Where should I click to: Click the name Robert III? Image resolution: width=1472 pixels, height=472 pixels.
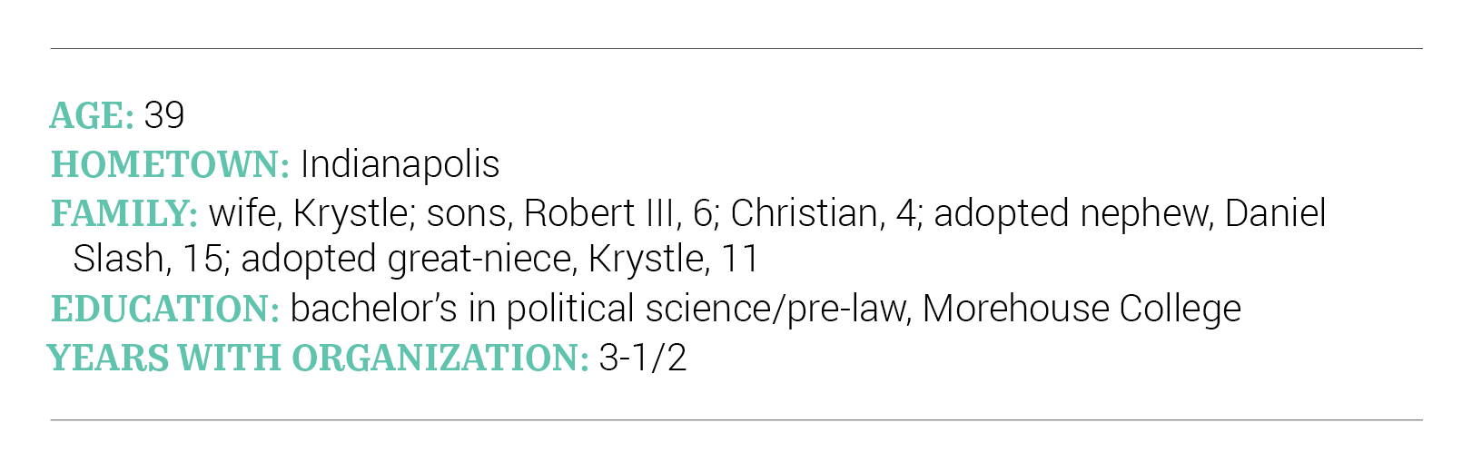pyautogui.click(x=598, y=213)
